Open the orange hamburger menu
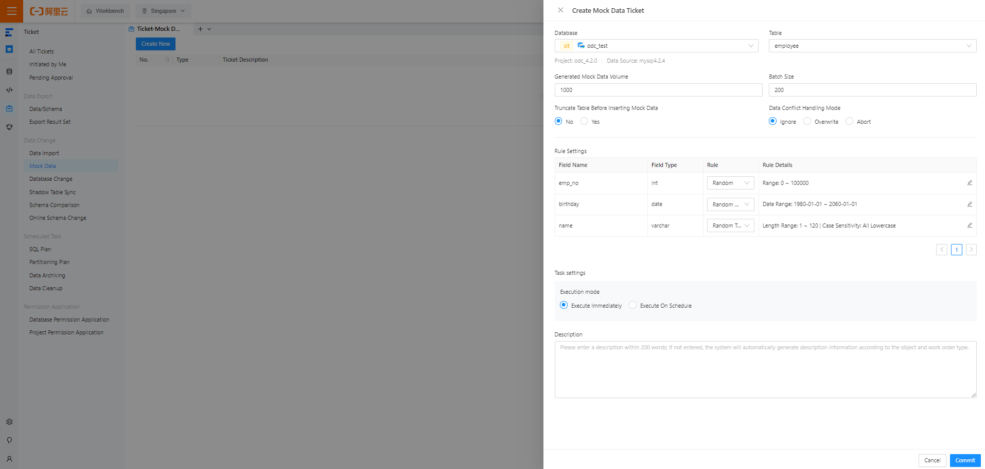 (11, 11)
